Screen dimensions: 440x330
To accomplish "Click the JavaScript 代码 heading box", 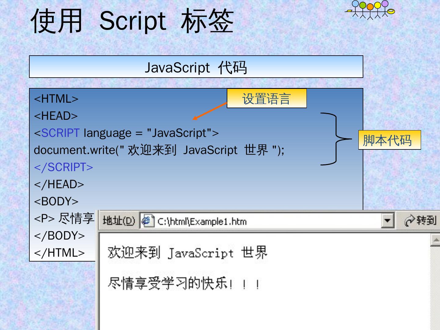I will coord(196,67).
